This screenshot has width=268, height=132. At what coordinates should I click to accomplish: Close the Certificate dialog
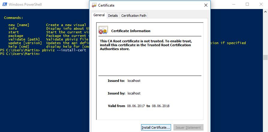tap(206, 5)
